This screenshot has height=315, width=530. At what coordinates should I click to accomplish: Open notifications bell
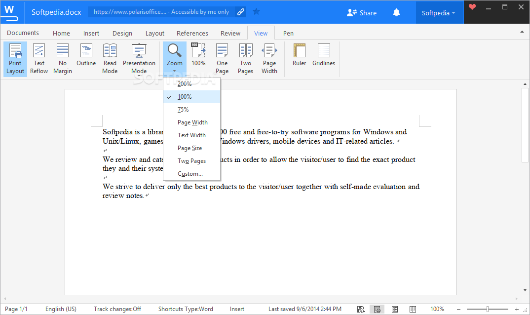click(x=396, y=12)
